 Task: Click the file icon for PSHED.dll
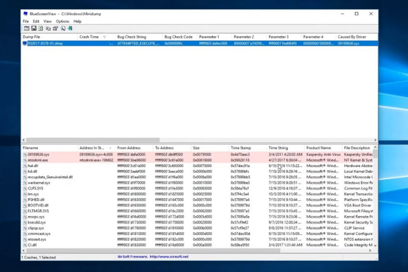click(25, 200)
